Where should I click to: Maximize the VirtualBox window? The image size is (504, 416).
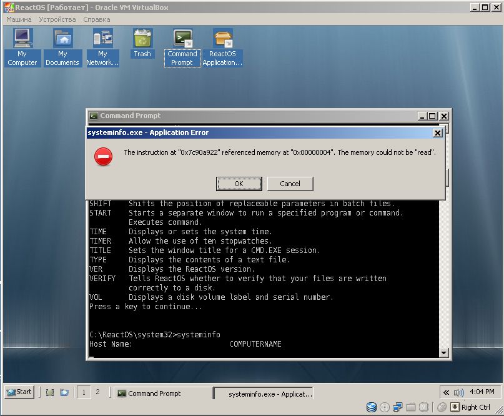click(x=485, y=7)
